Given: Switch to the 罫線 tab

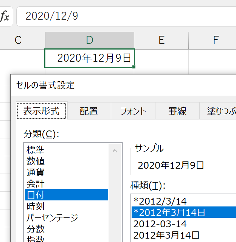Looking at the screenshot, I should [177, 111].
